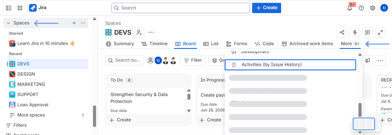The image size is (392, 135).
Task: Open the help question mark icon
Action: point(361,8)
